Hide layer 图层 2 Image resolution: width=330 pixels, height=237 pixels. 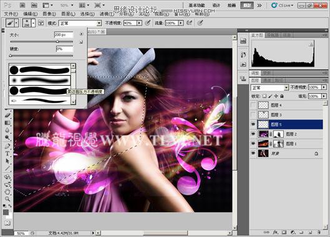[x=253, y=134]
